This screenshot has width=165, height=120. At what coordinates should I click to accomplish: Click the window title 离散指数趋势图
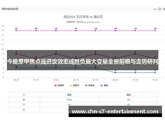tap(10, 9)
